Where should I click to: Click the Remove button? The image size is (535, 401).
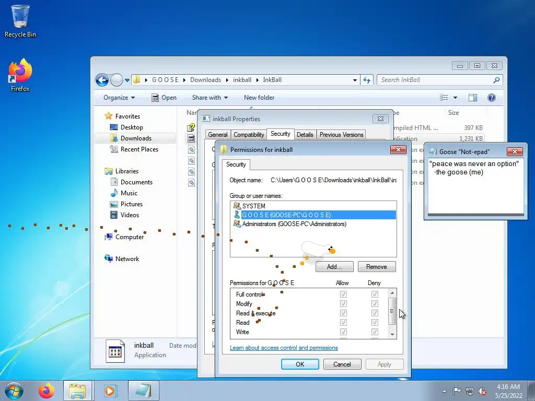(x=376, y=267)
